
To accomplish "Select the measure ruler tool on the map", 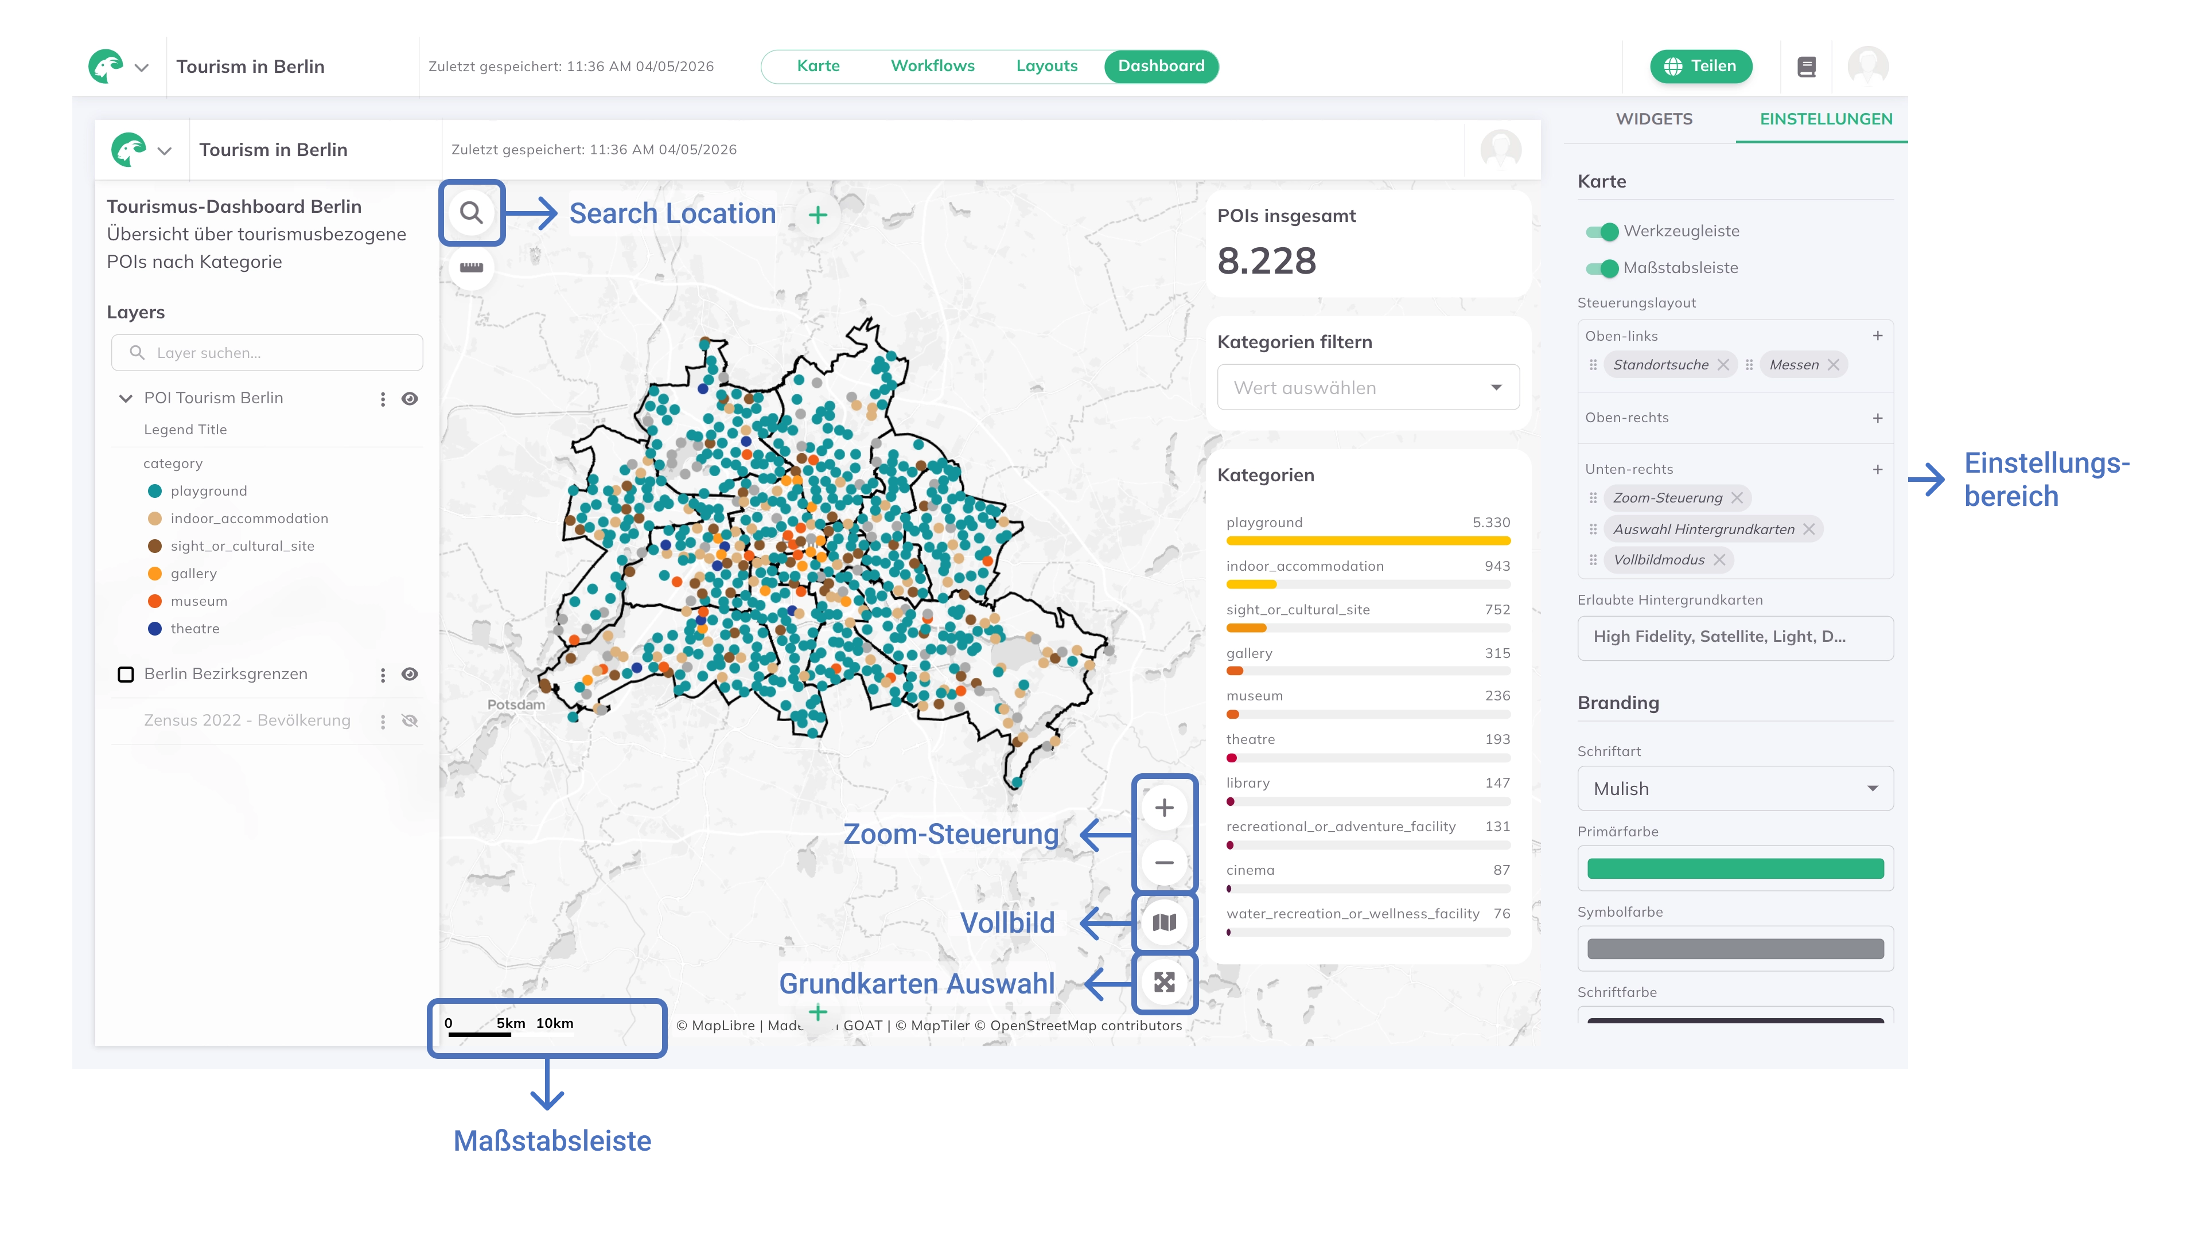I will [x=471, y=268].
